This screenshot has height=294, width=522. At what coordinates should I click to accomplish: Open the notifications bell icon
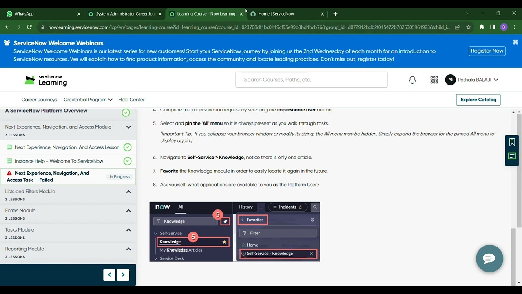[412, 80]
